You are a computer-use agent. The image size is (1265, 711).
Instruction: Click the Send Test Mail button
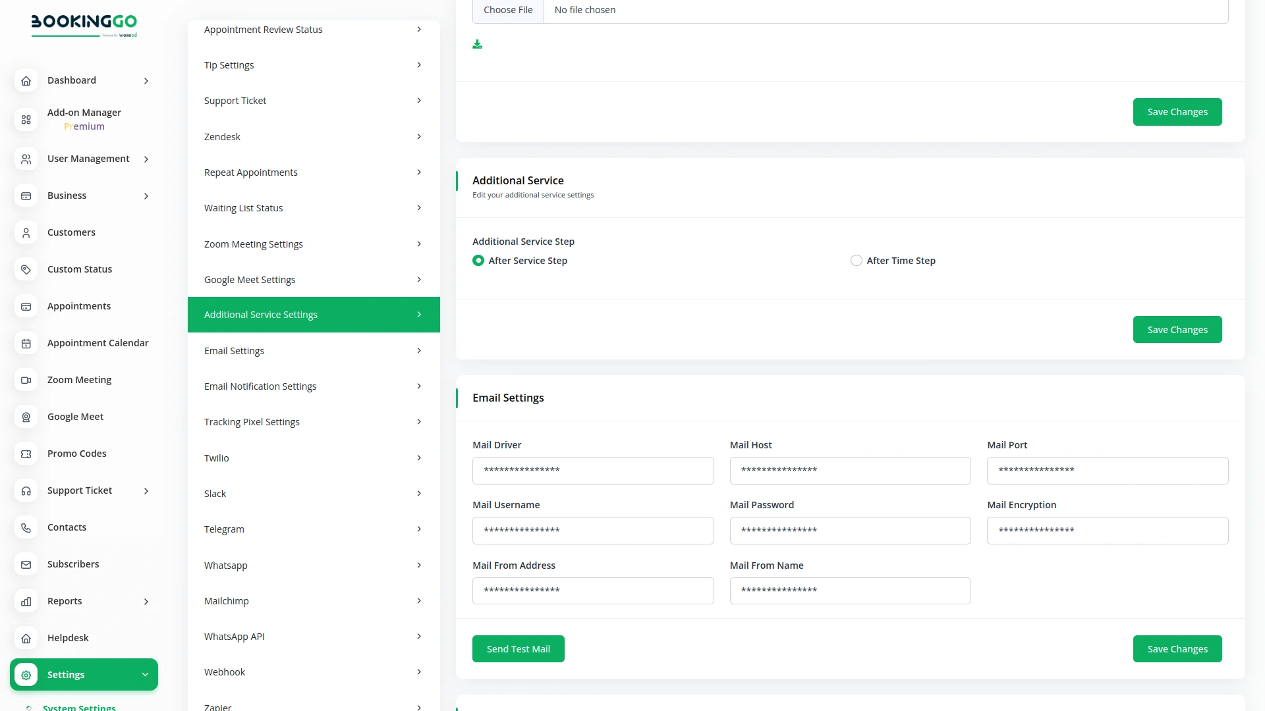(x=518, y=649)
